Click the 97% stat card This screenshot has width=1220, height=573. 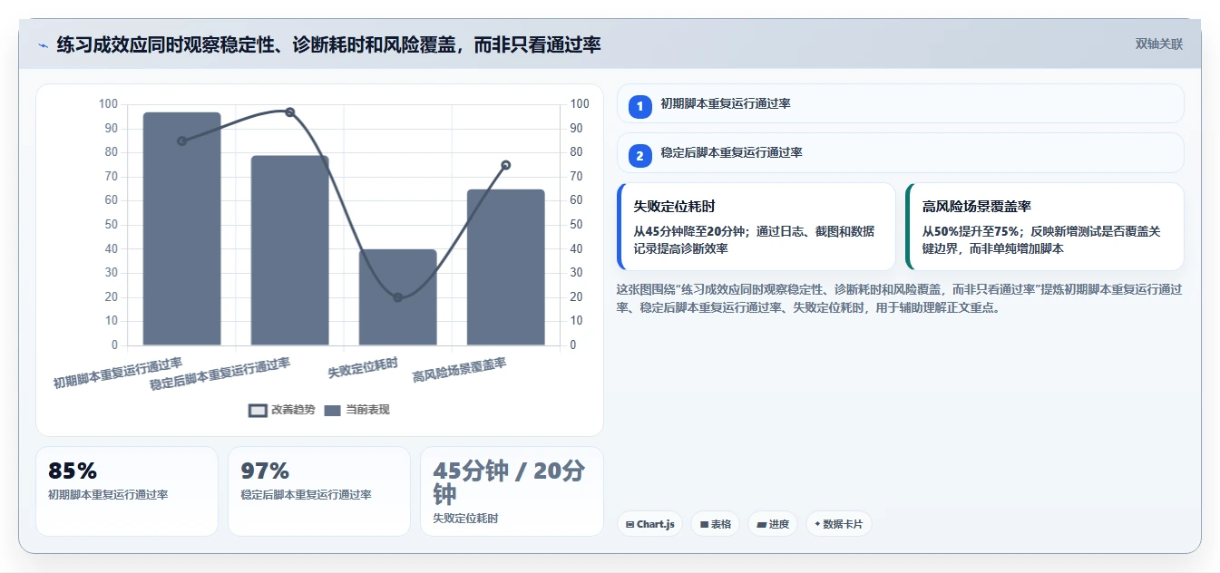(x=319, y=491)
